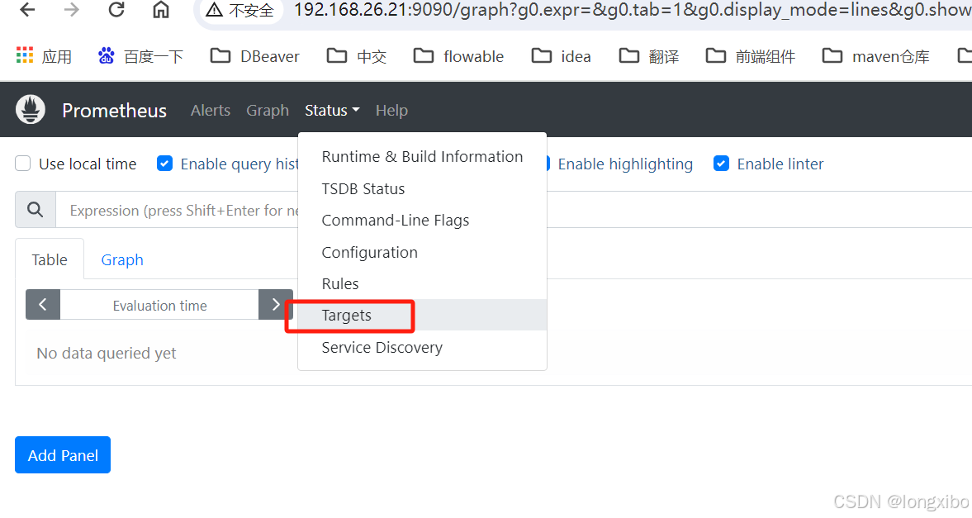Open the Graph nav link
Screen dimensions: 972x518
268,111
